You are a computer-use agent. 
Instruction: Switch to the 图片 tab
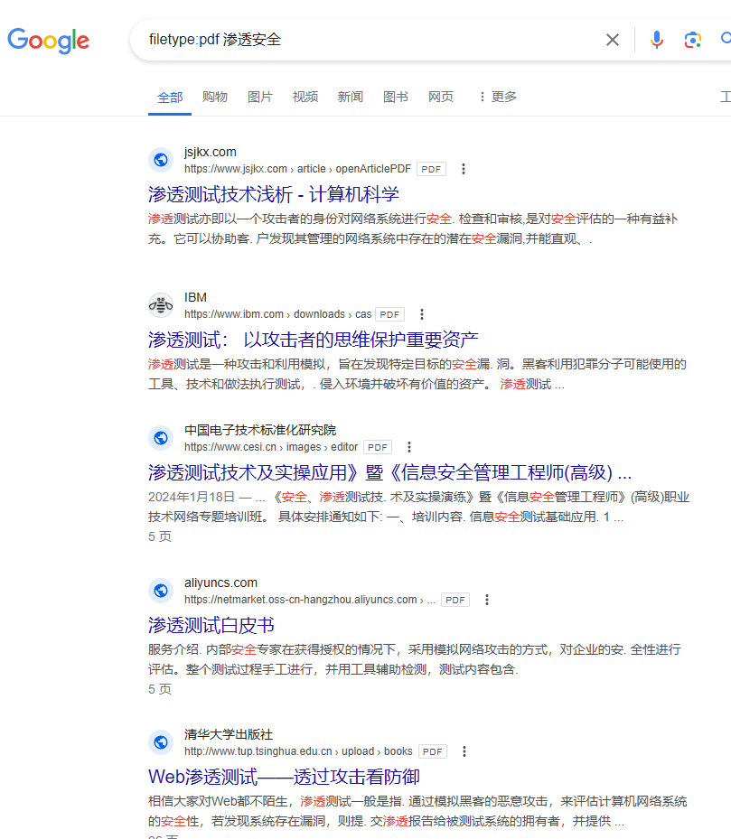(260, 97)
